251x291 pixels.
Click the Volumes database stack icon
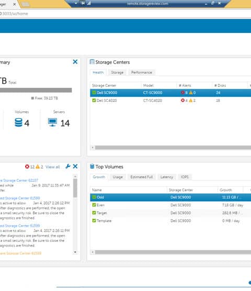coord(18,122)
